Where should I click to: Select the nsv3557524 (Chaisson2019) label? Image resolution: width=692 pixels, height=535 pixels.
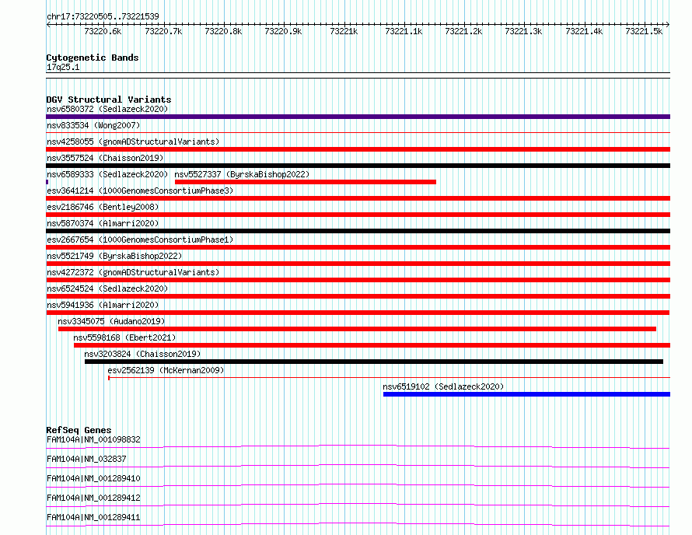click(105, 158)
